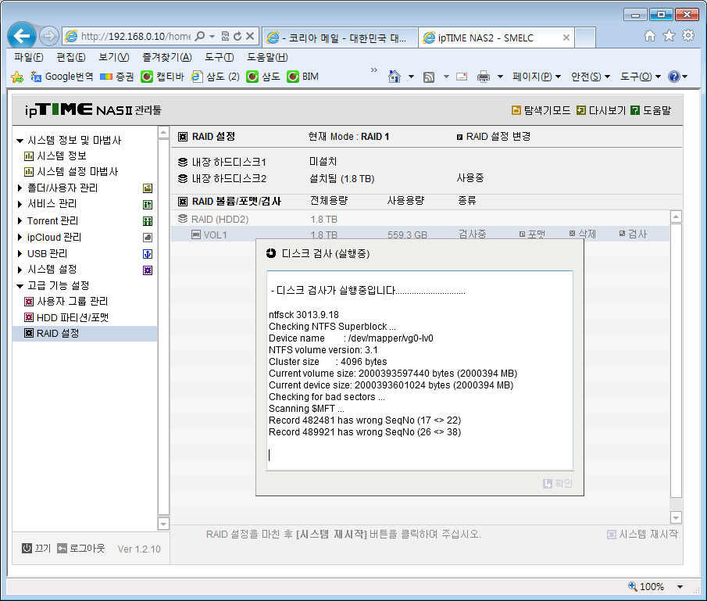
Task: Click the add-to-favorites-bar star icon
Action: click(17, 77)
